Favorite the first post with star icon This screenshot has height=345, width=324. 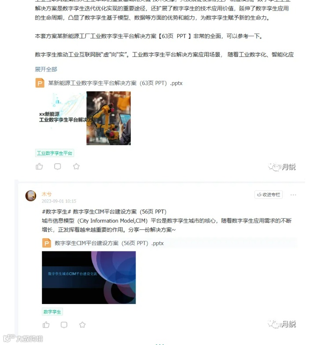point(76,166)
